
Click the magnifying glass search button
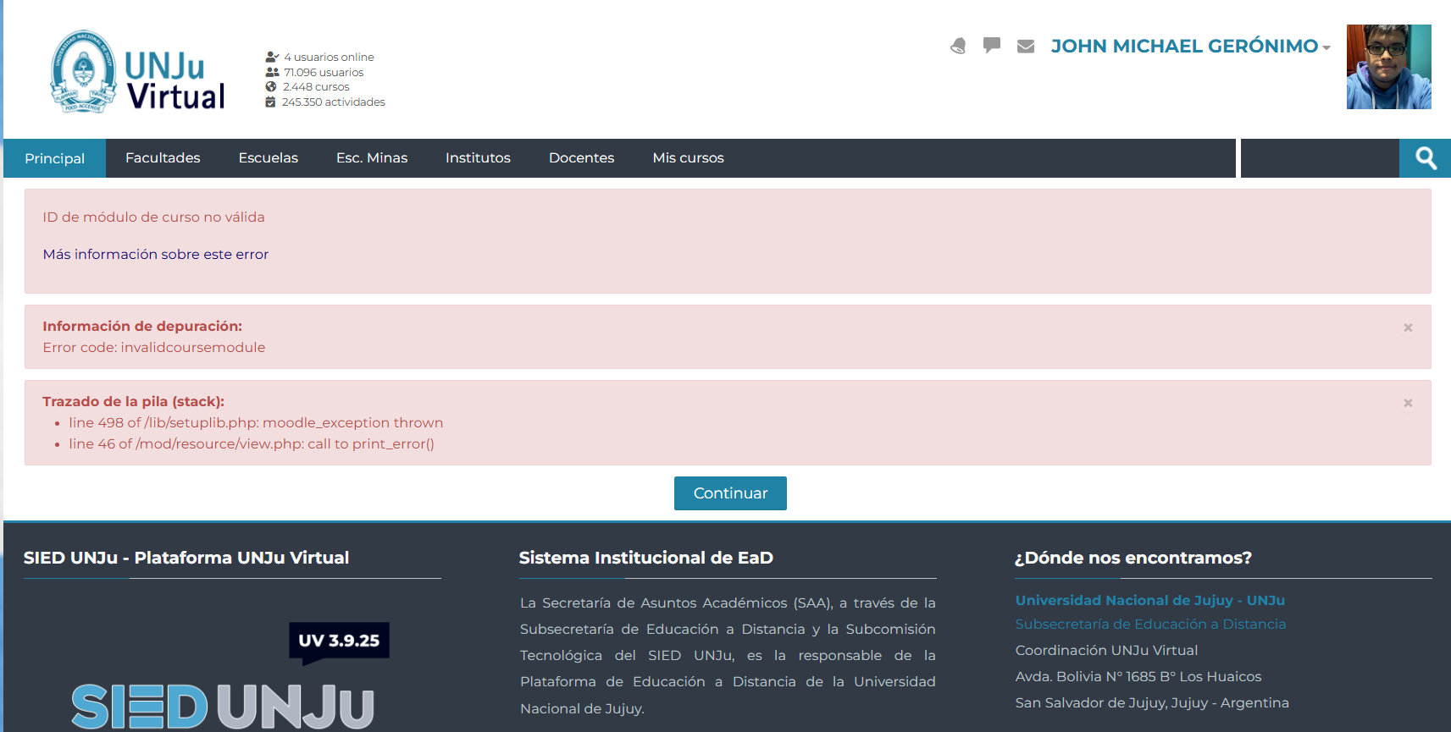pyautogui.click(x=1426, y=158)
